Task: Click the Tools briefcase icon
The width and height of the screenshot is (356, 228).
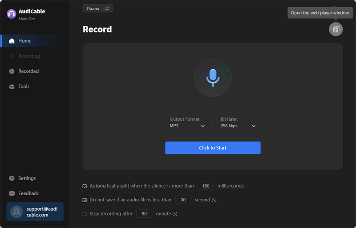Action: click(12, 86)
